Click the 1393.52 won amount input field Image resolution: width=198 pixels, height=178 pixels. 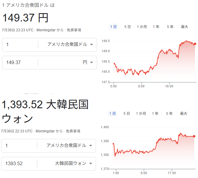(19, 163)
